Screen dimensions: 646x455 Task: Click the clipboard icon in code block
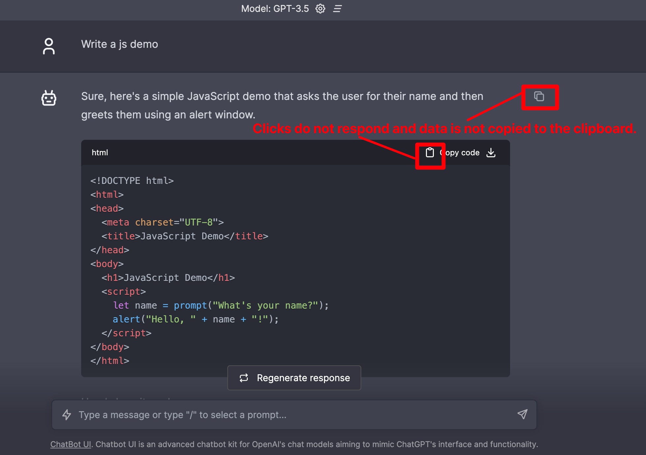430,152
